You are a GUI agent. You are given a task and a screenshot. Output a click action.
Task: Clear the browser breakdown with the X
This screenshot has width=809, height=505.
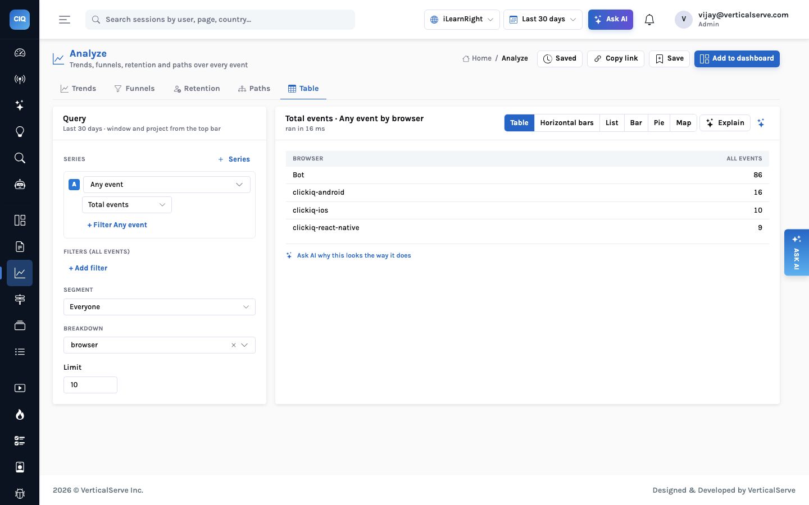234,345
